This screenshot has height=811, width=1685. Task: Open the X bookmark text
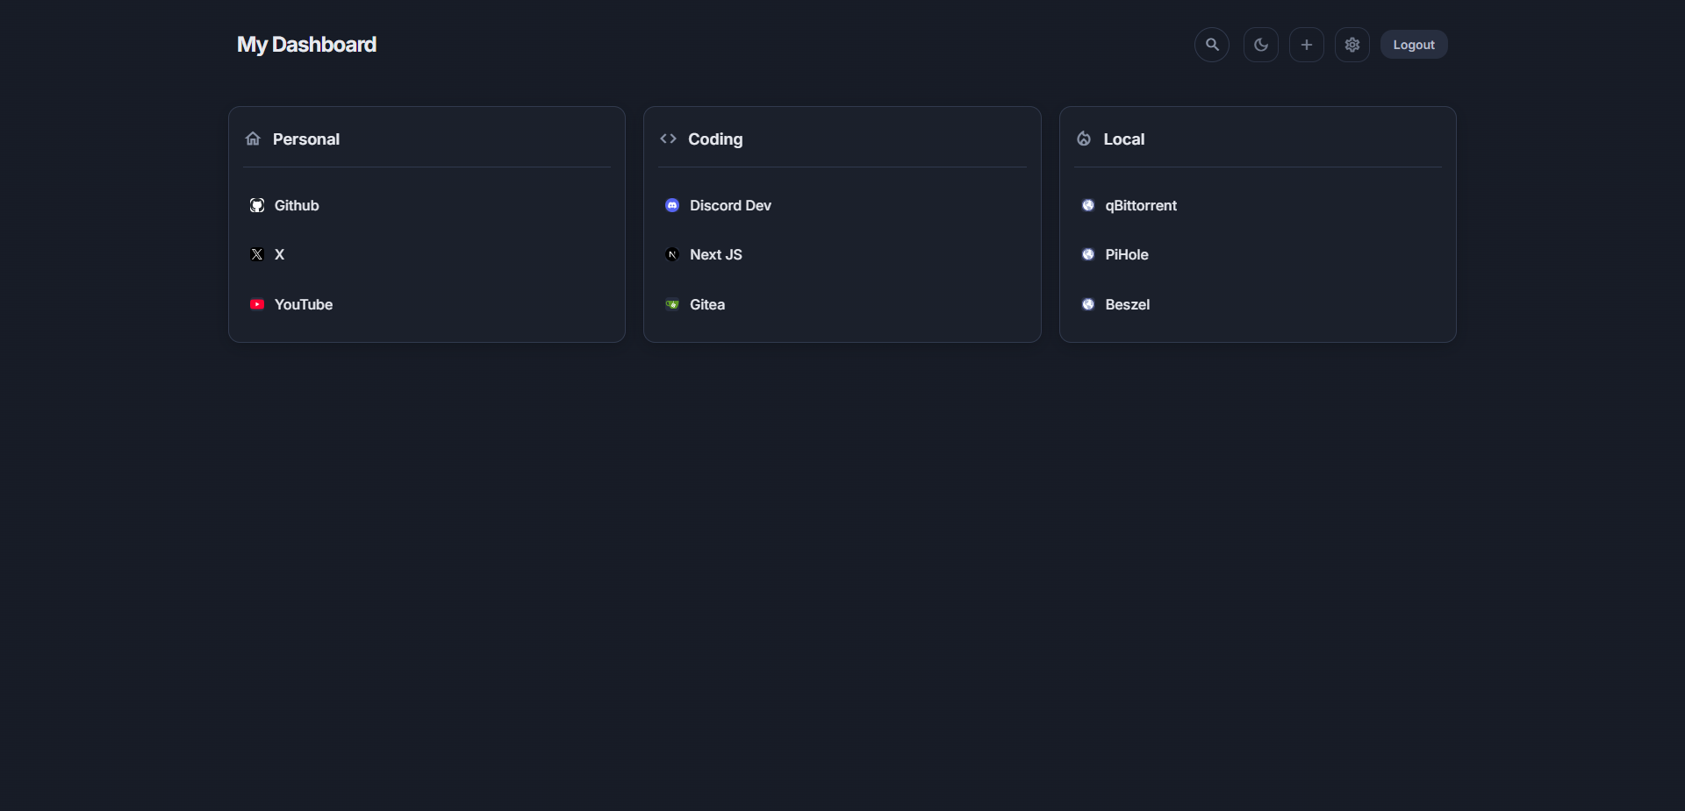(279, 254)
